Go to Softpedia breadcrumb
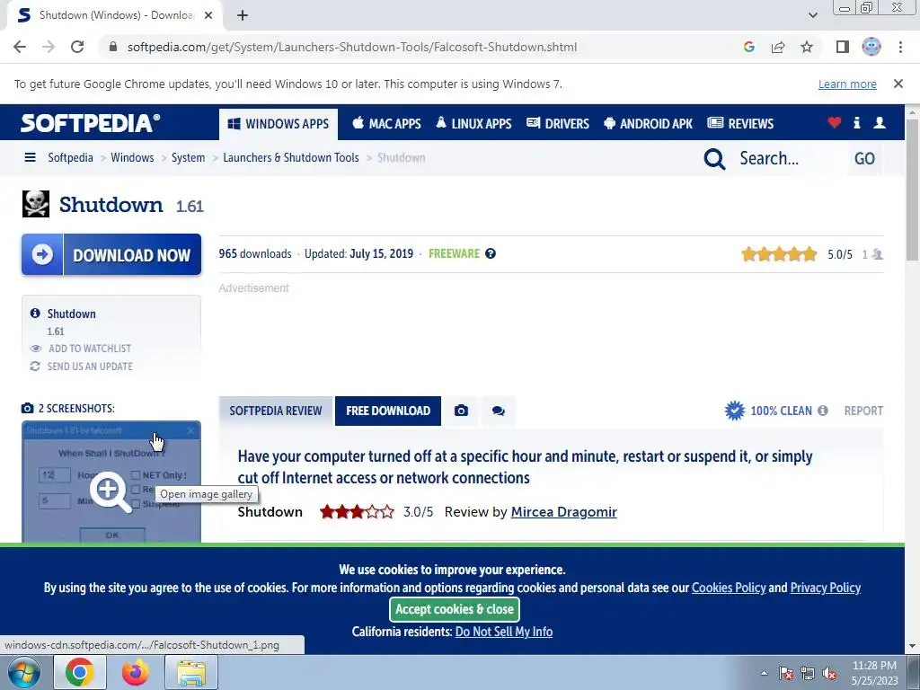920x690 pixels. 70,157
